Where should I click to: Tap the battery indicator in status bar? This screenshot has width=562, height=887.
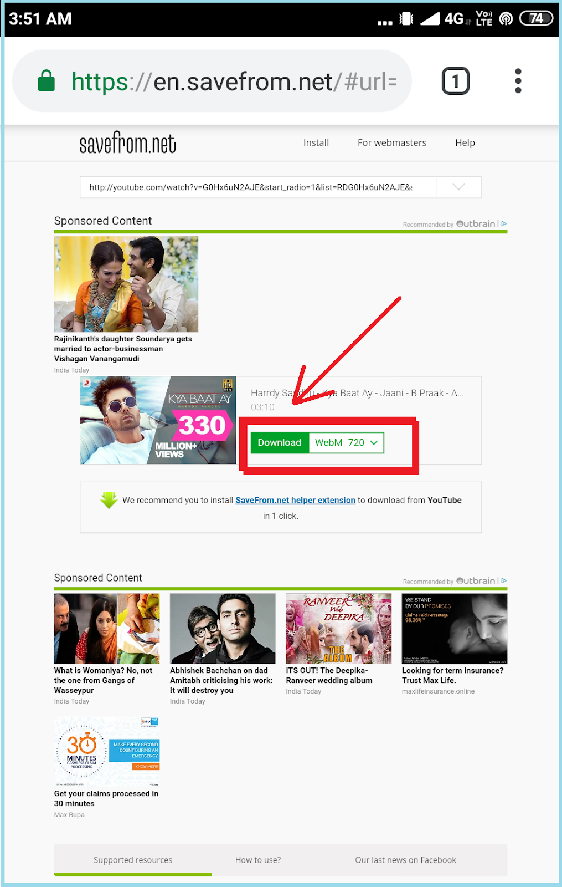click(536, 19)
